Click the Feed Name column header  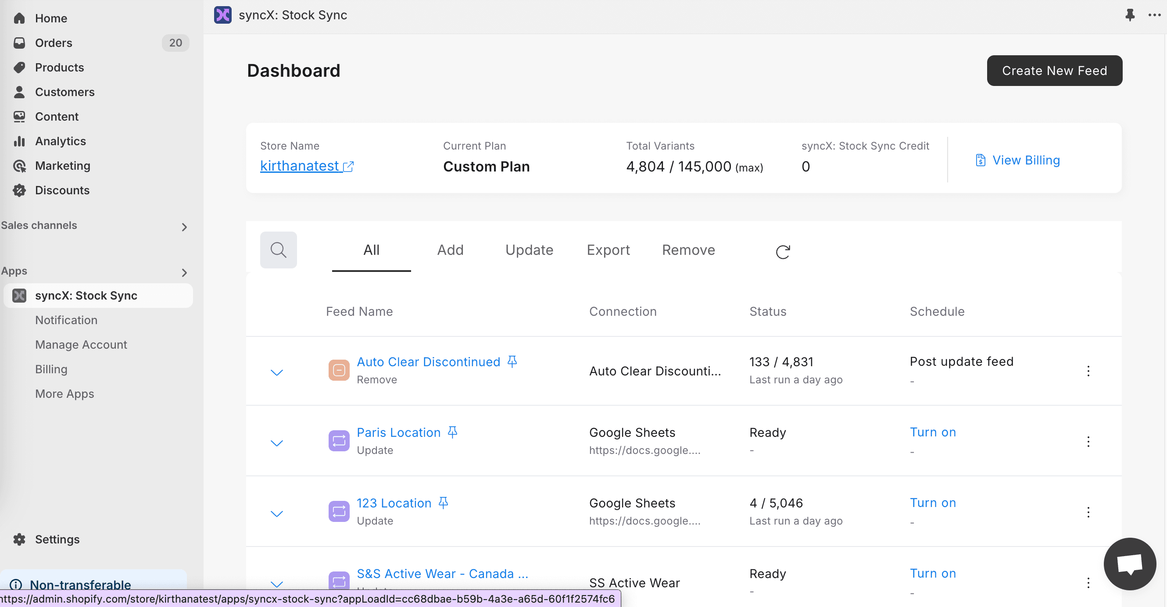tap(359, 311)
